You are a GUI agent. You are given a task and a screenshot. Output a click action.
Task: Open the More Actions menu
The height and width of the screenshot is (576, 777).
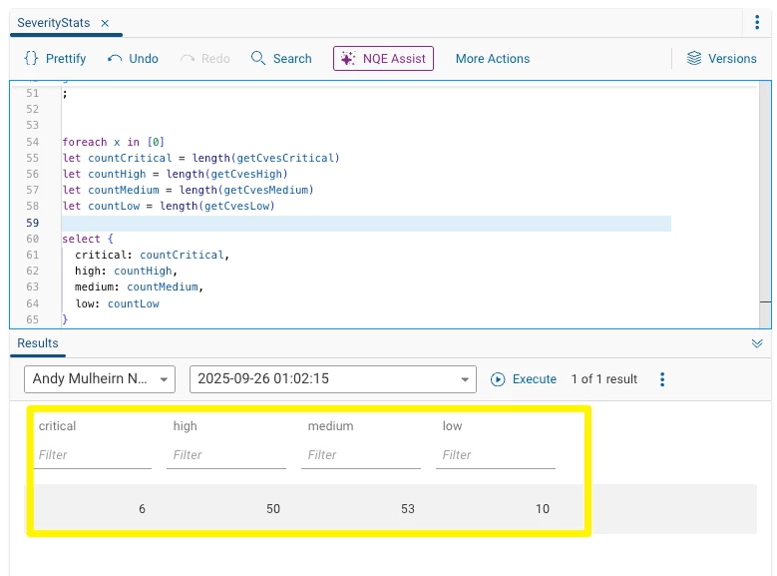click(493, 59)
